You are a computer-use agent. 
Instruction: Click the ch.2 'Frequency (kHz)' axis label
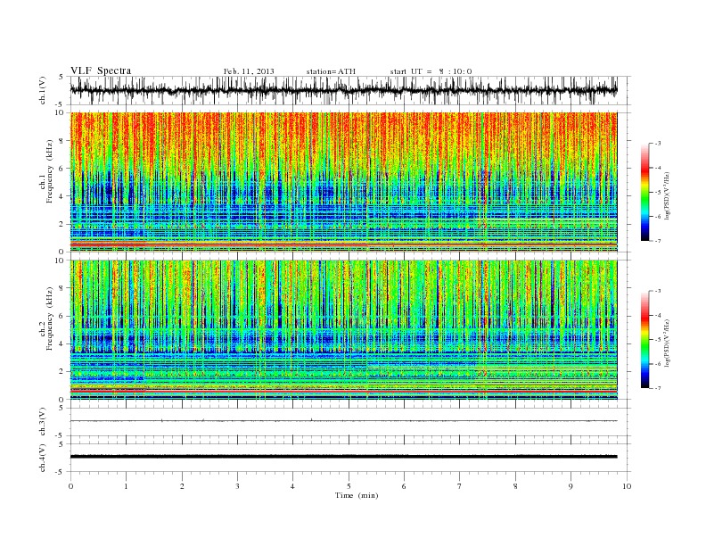[49, 318]
